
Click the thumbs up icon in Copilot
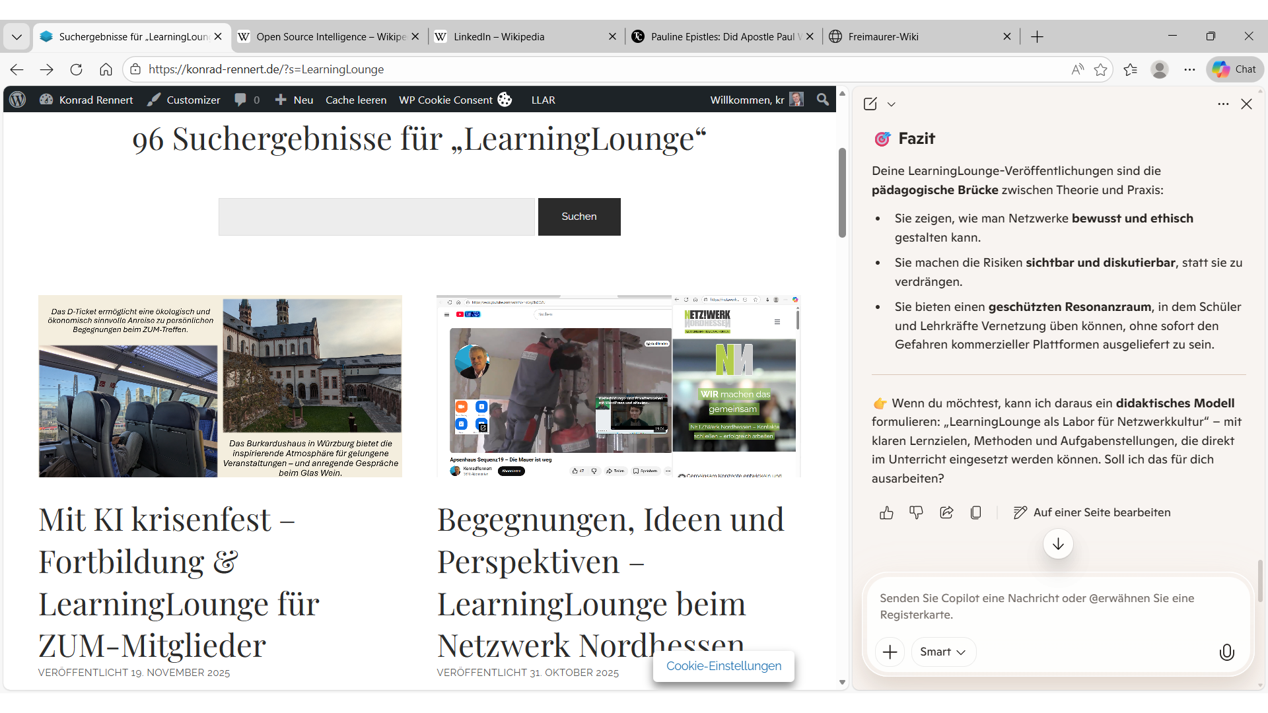coord(886,513)
